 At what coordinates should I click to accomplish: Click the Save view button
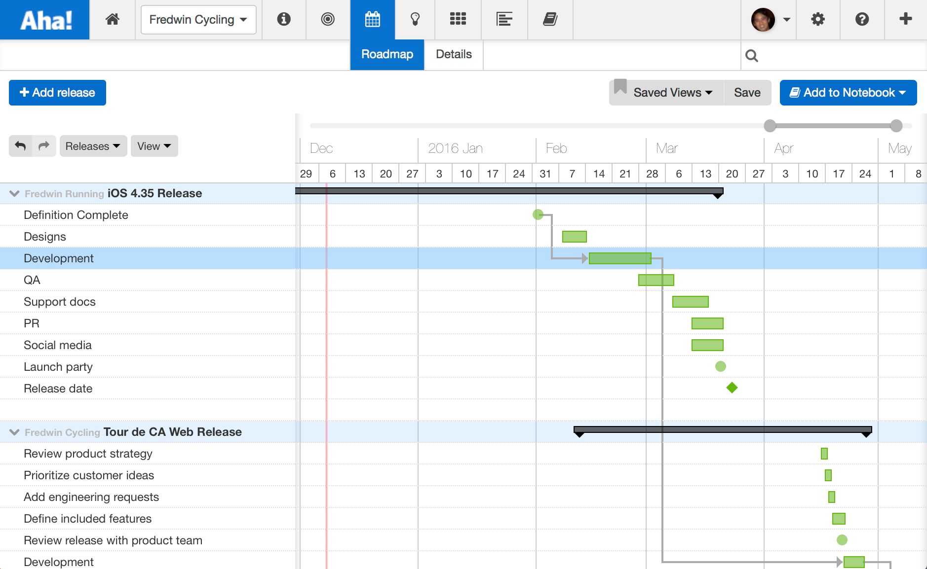pyautogui.click(x=747, y=92)
